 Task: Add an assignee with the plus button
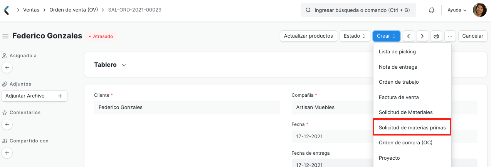(x=7, y=68)
